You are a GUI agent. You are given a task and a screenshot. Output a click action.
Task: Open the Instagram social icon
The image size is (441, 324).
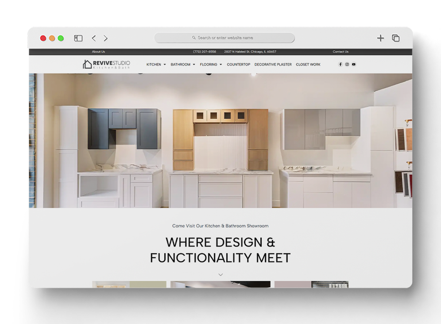point(347,65)
